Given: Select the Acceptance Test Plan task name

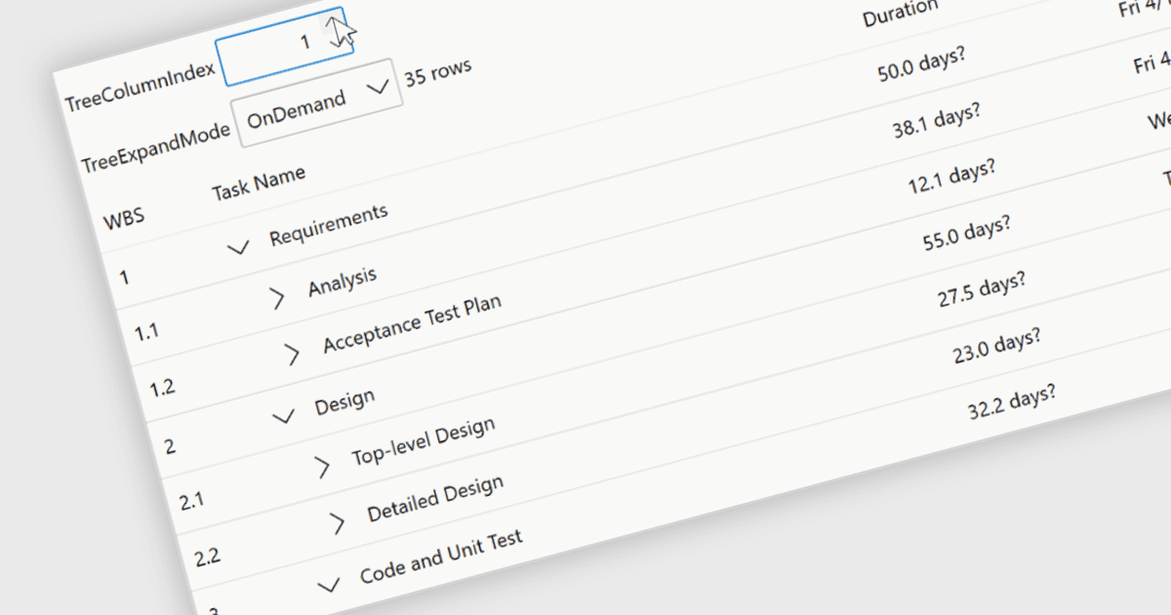Looking at the screenshot, I should pyautogui.click(x=413, y=323).
